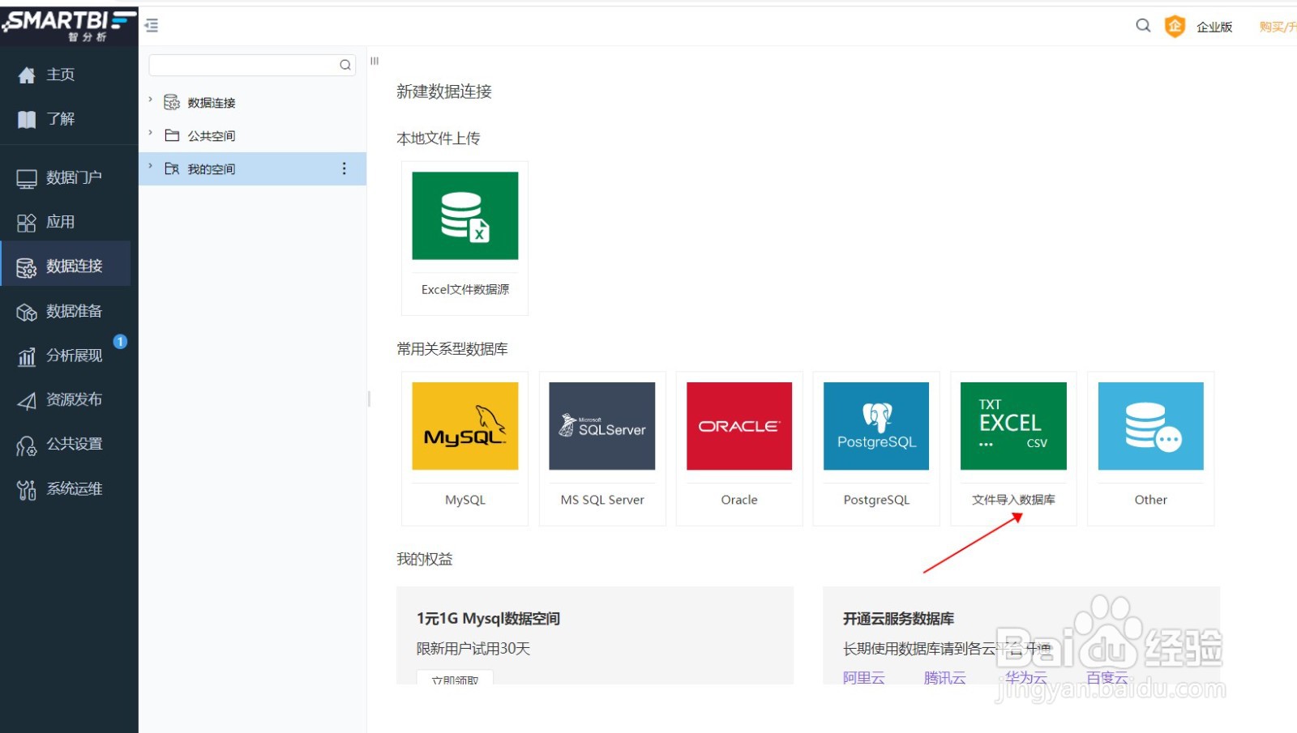Choose the MS SQL Server icon
This screenshot has height=733, width=1297.
point(602,426)
